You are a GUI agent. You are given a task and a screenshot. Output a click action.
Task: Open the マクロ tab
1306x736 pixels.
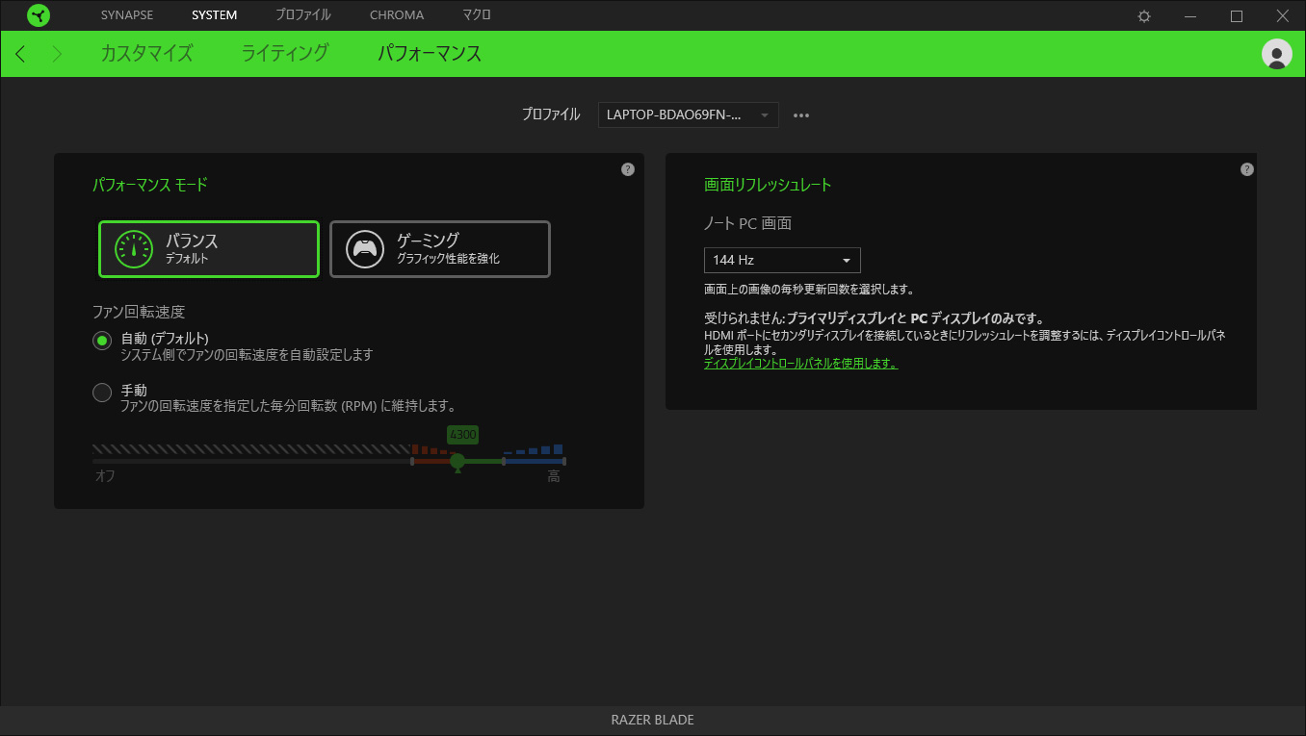[477, 15]
